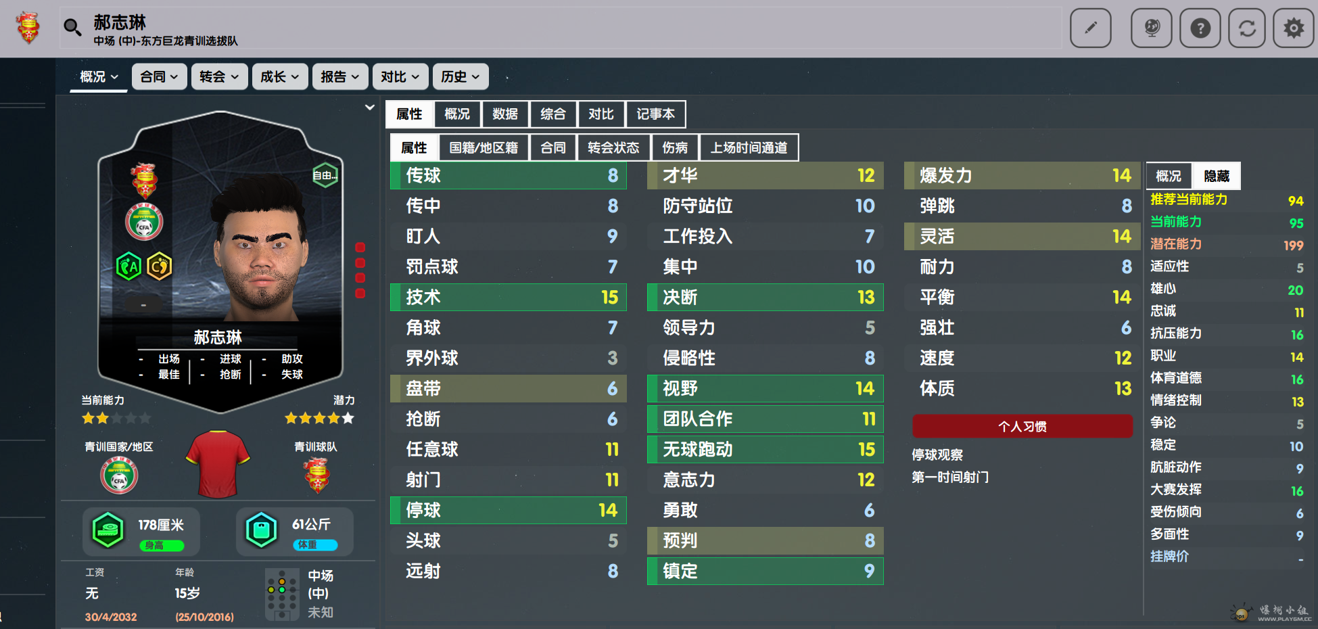
Task: Click the 挂牌价 link
Action: coord(1169,557)
